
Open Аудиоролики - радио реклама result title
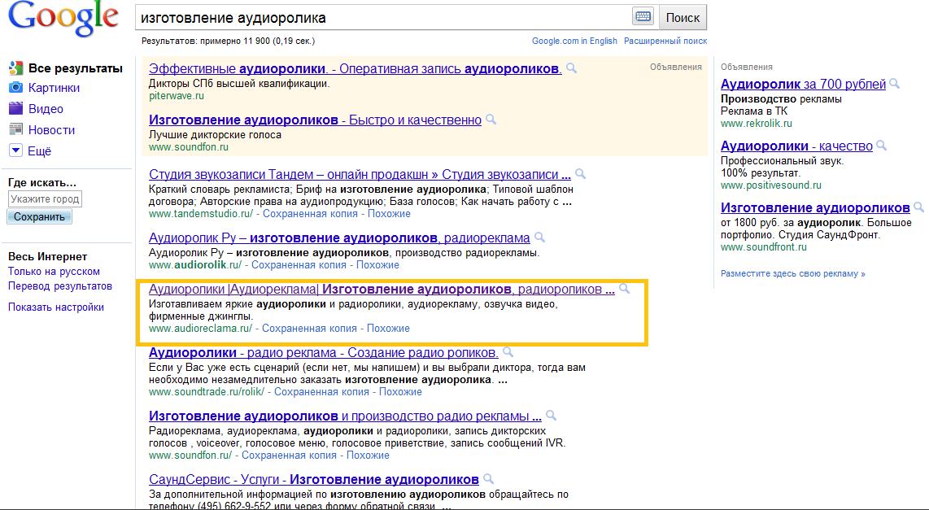pyautogui.click(x=323, y=353)
